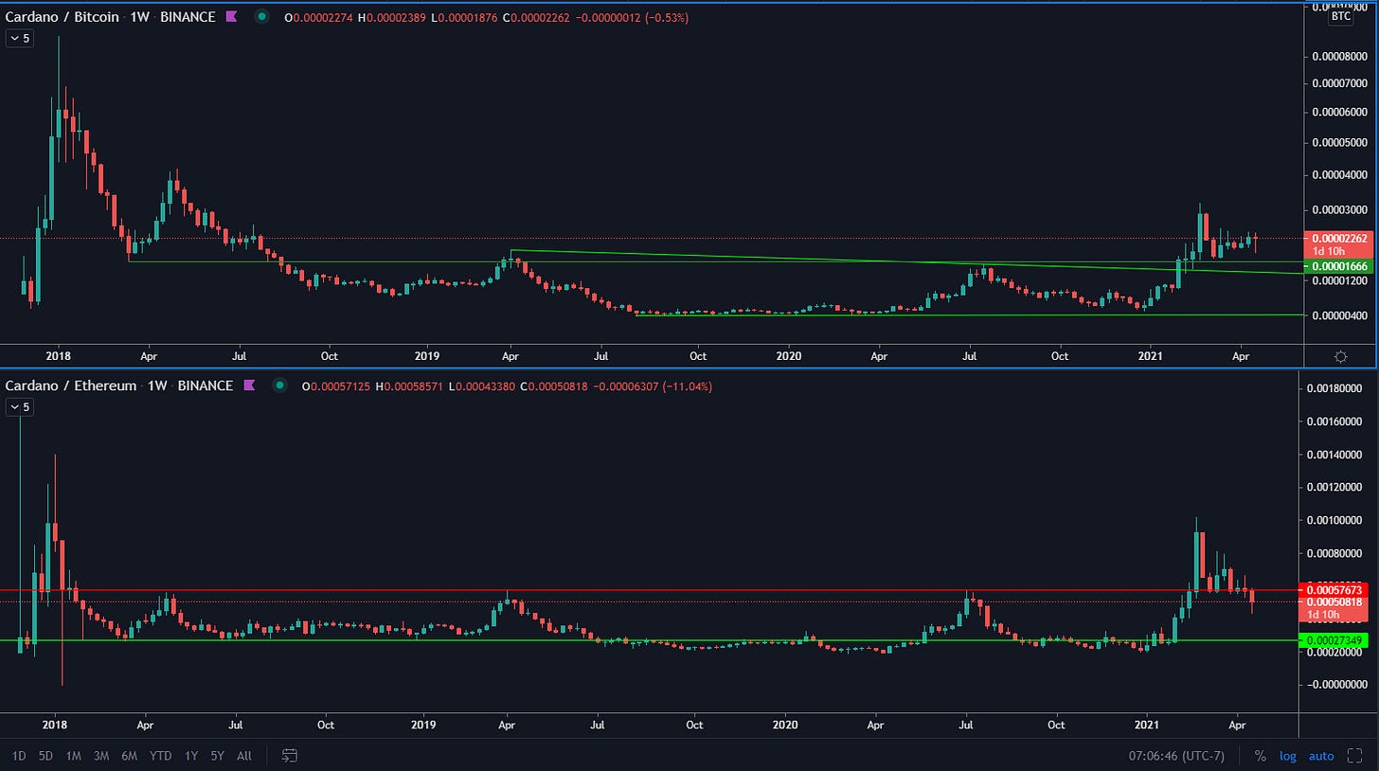Select the 5Y date range
This screenshot has height=771, width=1379.
(x=218, y=756)
